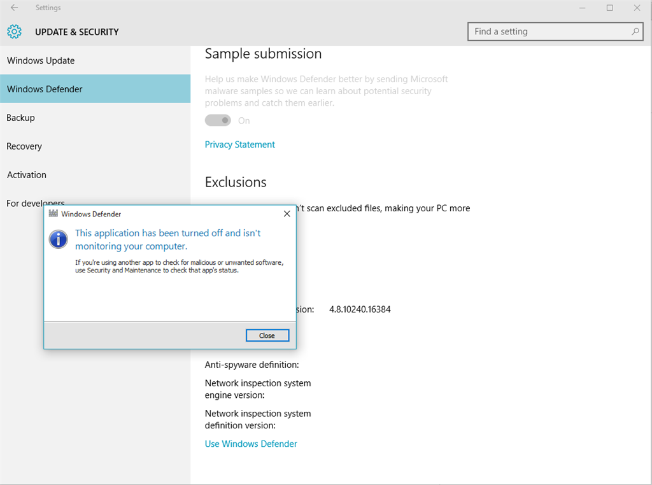Click the Windows Defender dialog title text
The width and height of the screenshot is (652, 485).
pyautogui.click(x=91, y=214)
